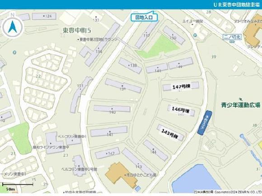Click the P icon at the left edge
The width and height of the screenshot is (262, 196).
click(x=14, y=53)
